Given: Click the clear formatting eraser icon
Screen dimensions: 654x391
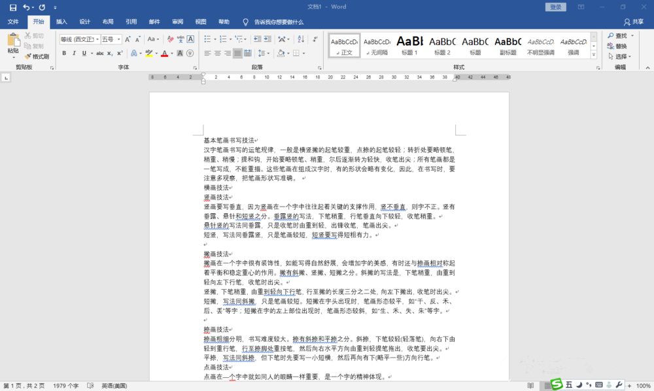Looking at the screenshot, I should coord(169,39).
